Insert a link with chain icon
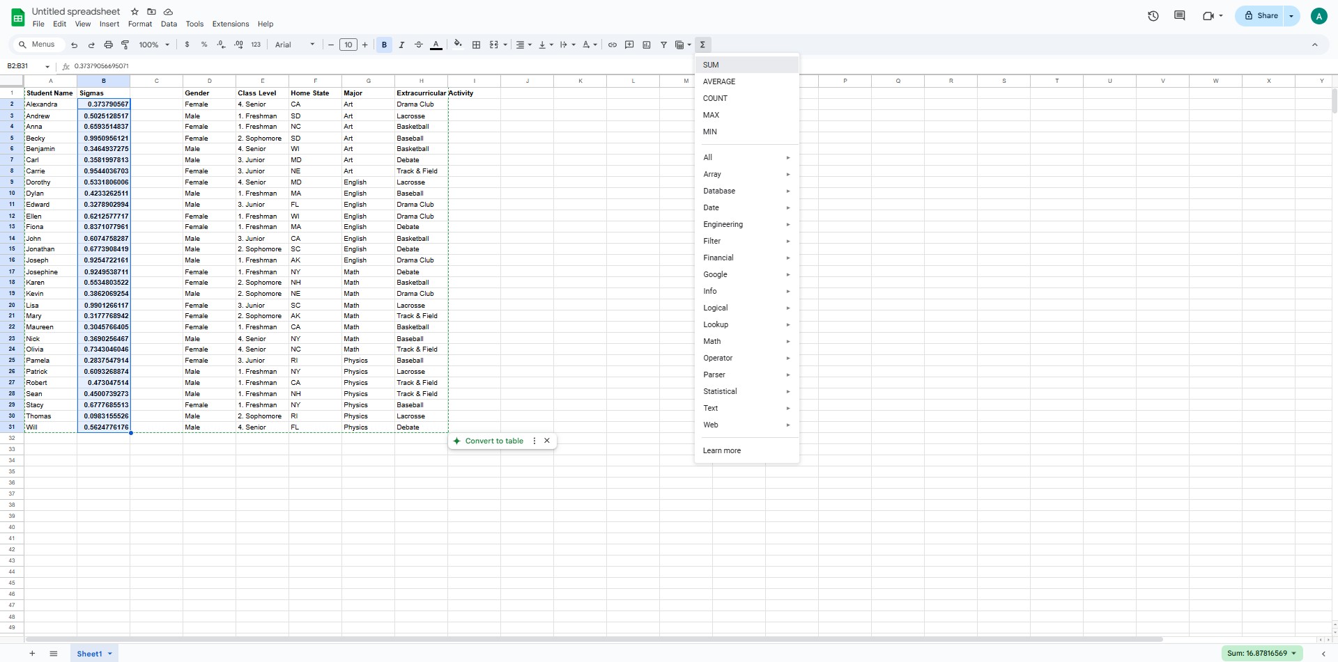 613,45
